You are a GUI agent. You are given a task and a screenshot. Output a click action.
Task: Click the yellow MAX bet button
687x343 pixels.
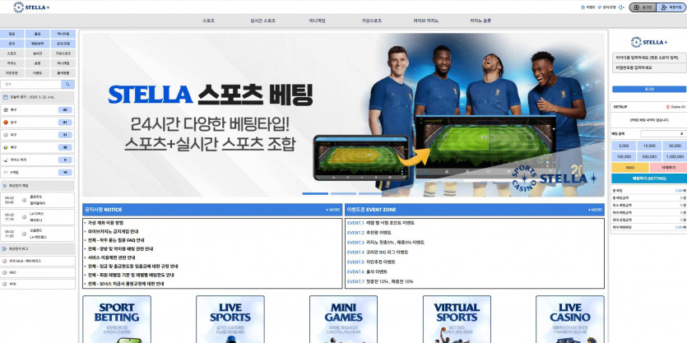coord(630,167)
